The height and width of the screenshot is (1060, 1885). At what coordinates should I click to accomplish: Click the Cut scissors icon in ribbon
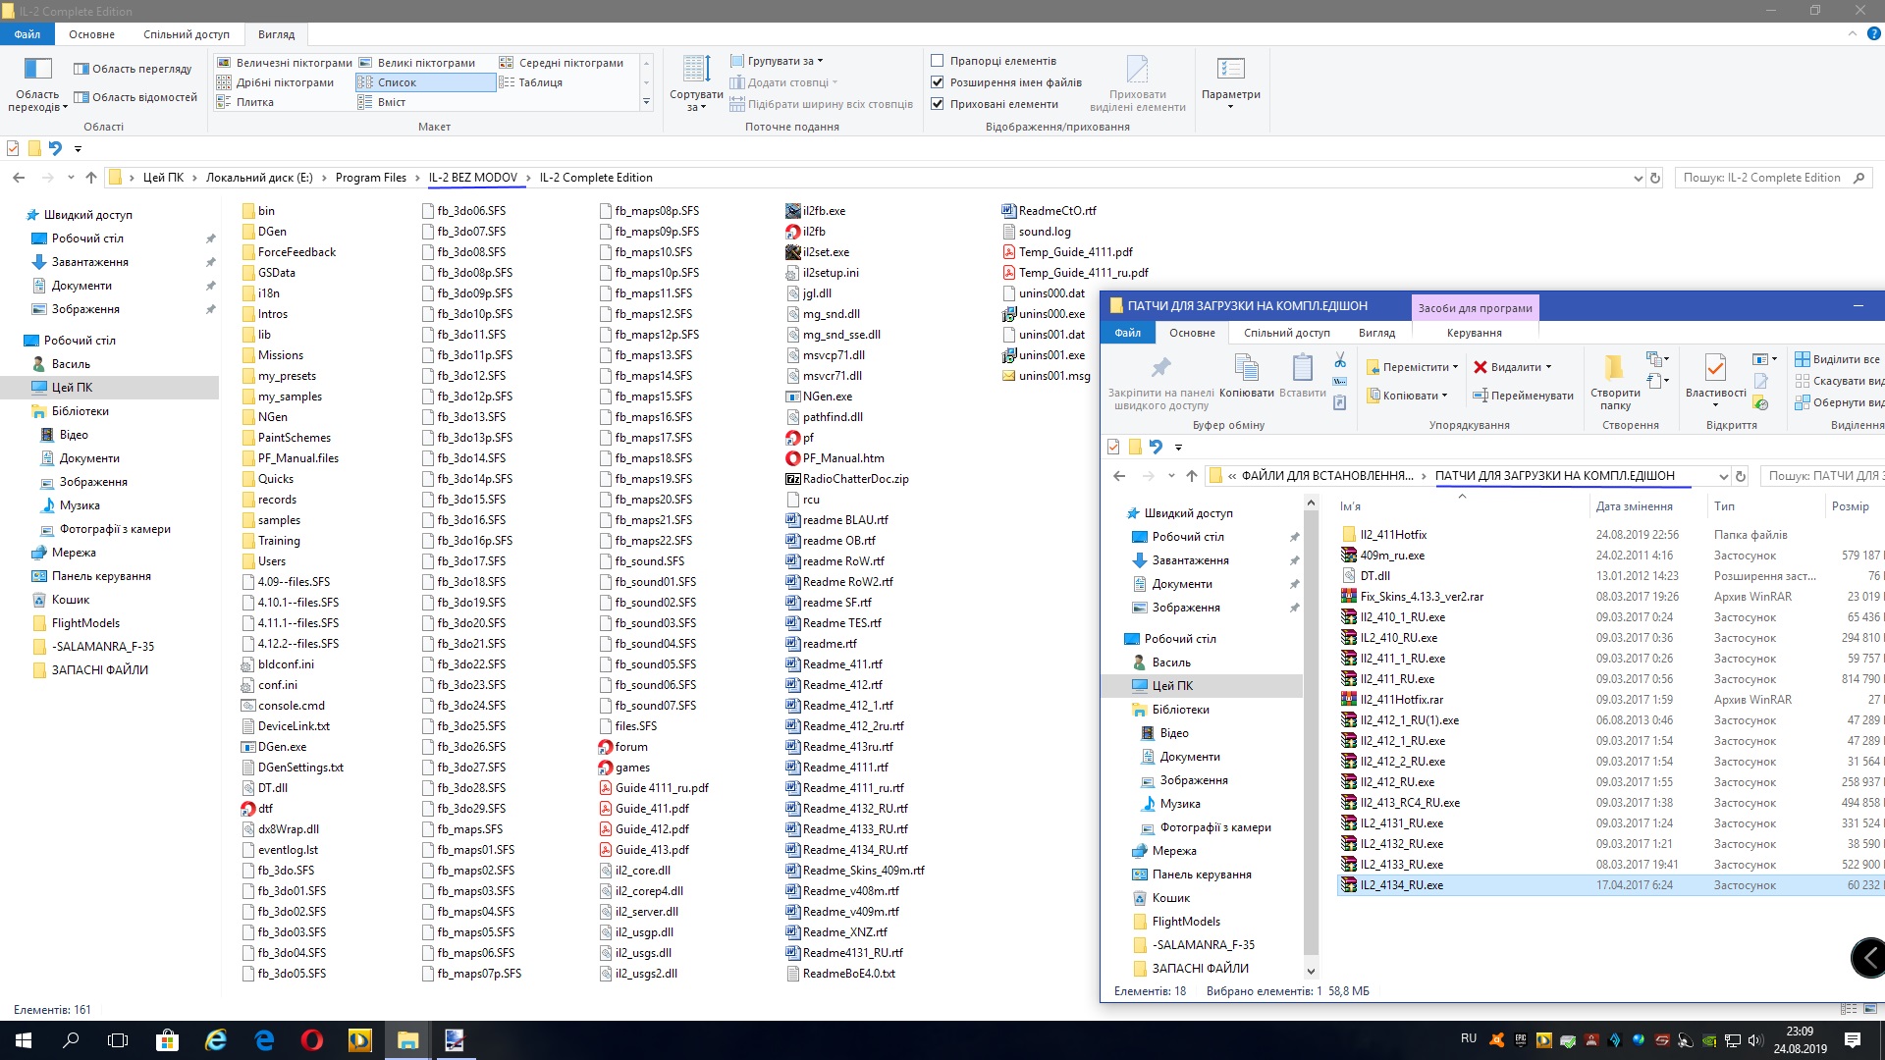(1340, 361)
